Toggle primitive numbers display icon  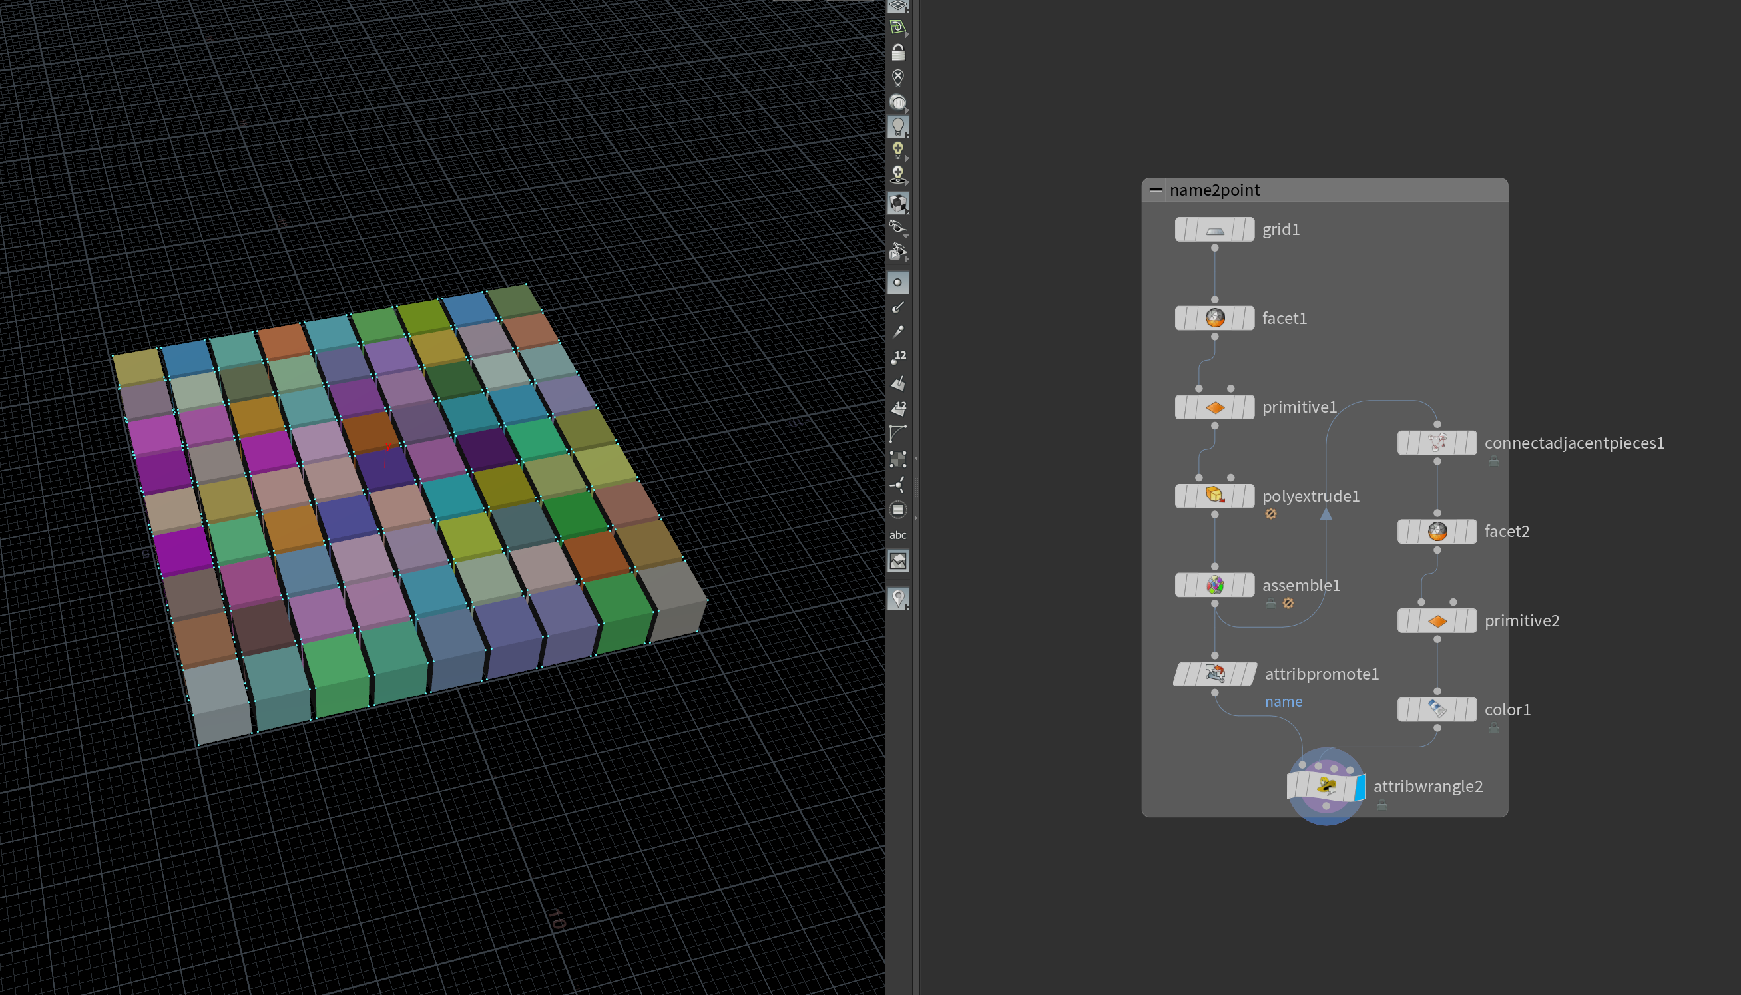tap(897, 408)
